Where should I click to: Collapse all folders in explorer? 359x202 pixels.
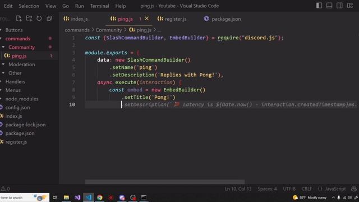49,19
